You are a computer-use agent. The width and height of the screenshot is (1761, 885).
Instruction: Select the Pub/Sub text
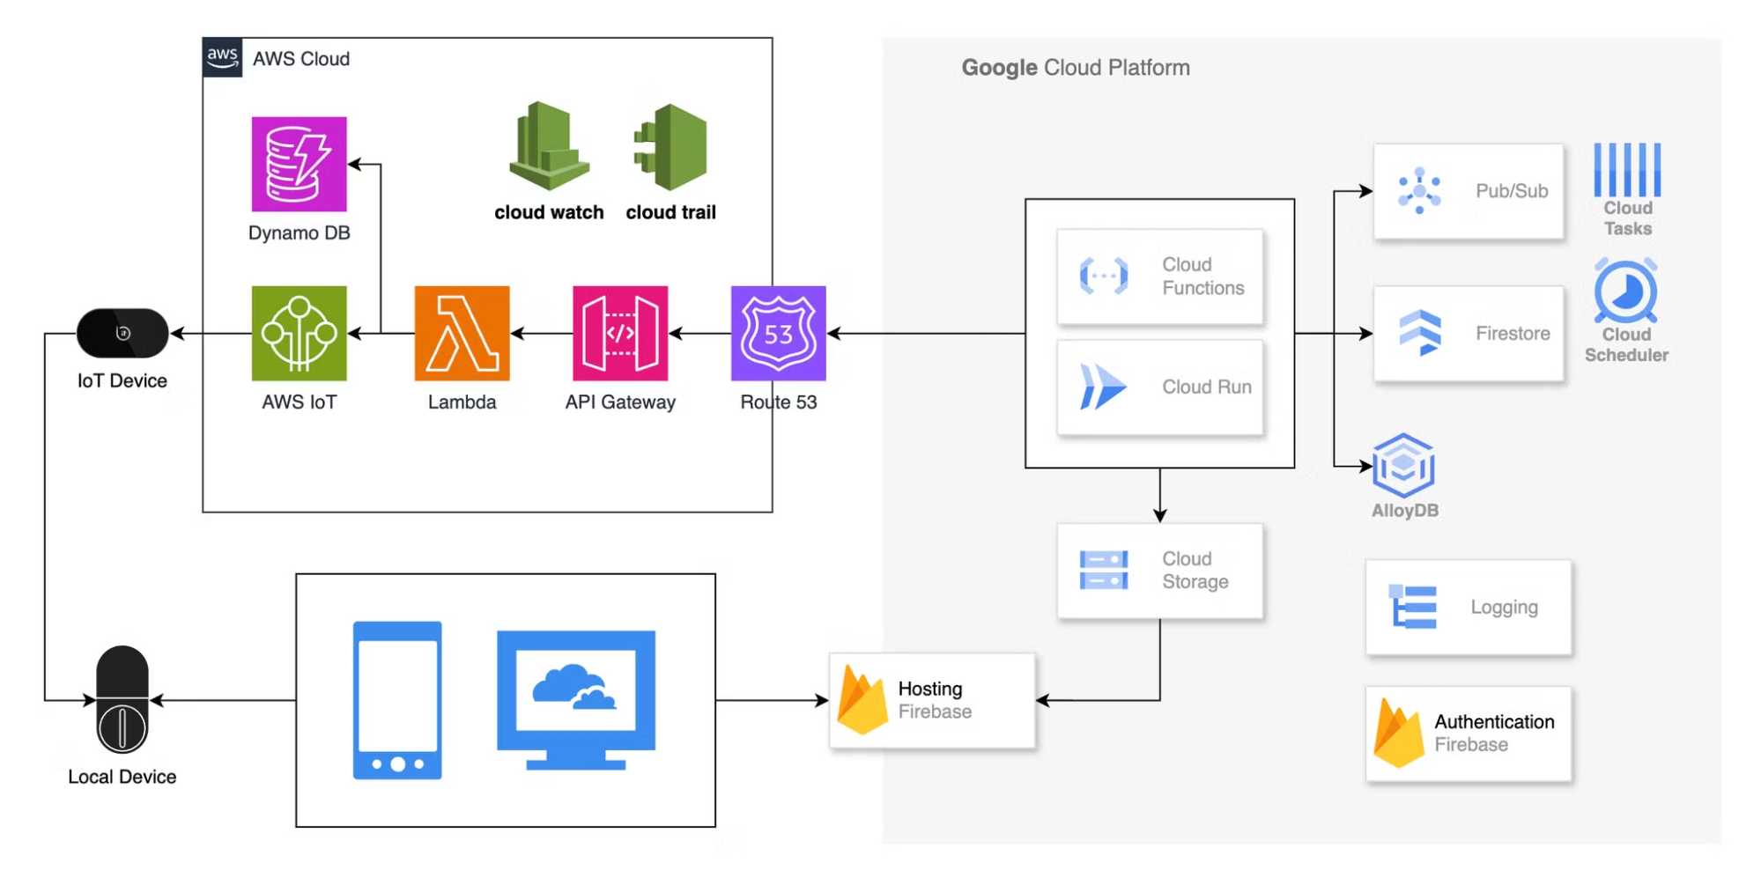click(1512, 190)
